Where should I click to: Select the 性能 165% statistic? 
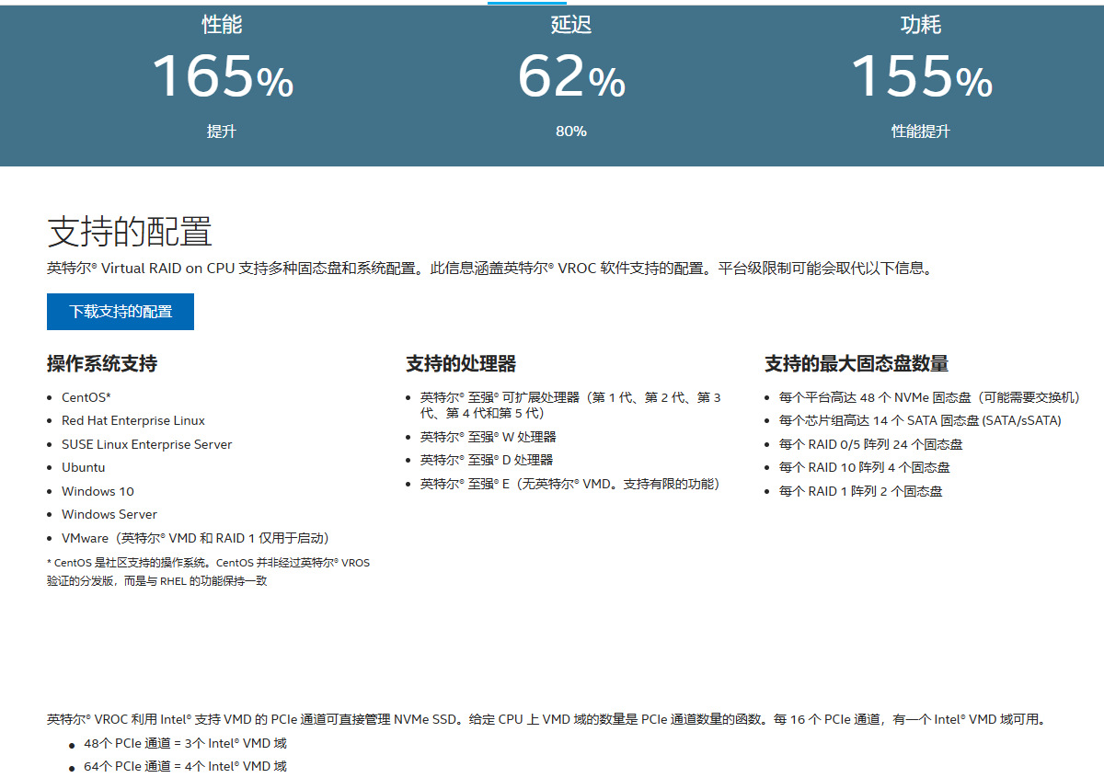[x=222, y=76]
